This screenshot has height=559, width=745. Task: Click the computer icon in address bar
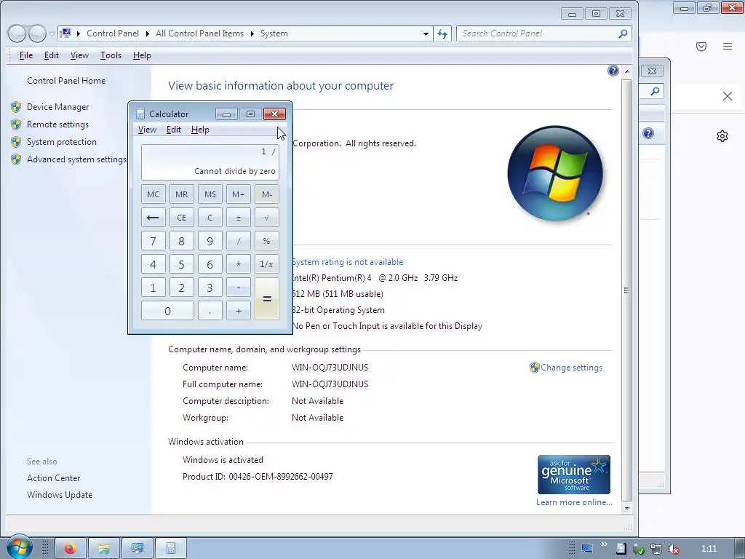pos(66,33)
